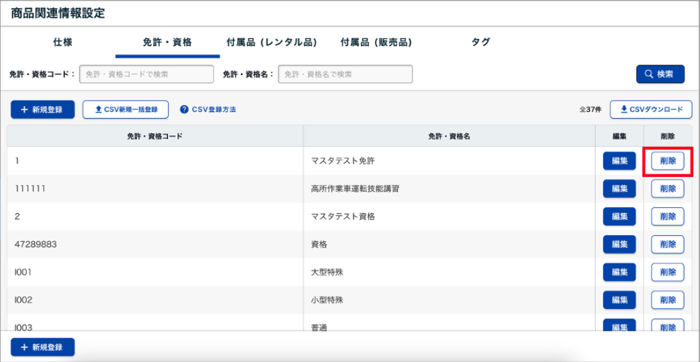Delete the 大型特殊 row
The height and width of the screenshot is (362, 700).
coord(667,272)
